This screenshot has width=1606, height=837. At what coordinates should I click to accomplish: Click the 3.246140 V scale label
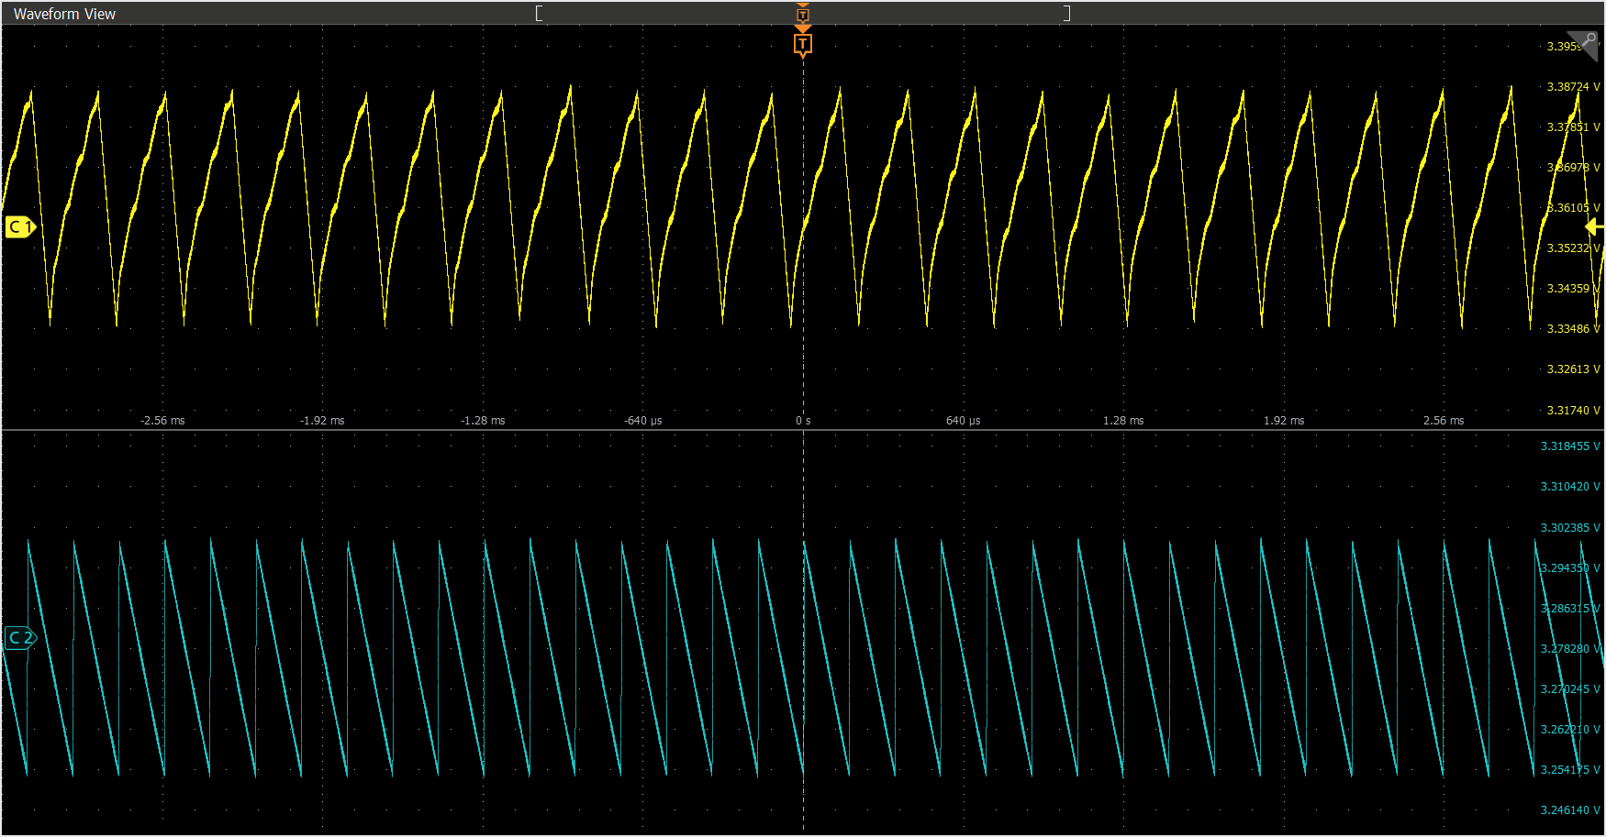[1569, 810]
